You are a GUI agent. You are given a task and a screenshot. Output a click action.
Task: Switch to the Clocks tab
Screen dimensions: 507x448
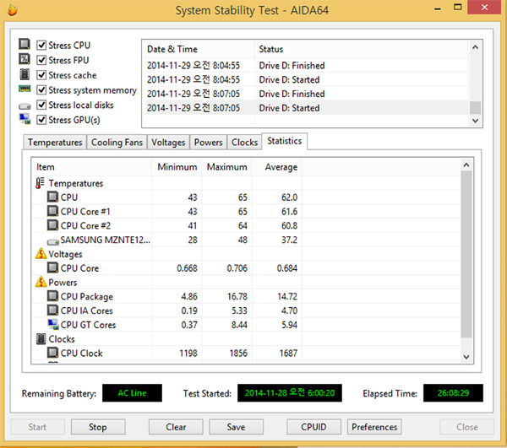[x=244, y=143]
